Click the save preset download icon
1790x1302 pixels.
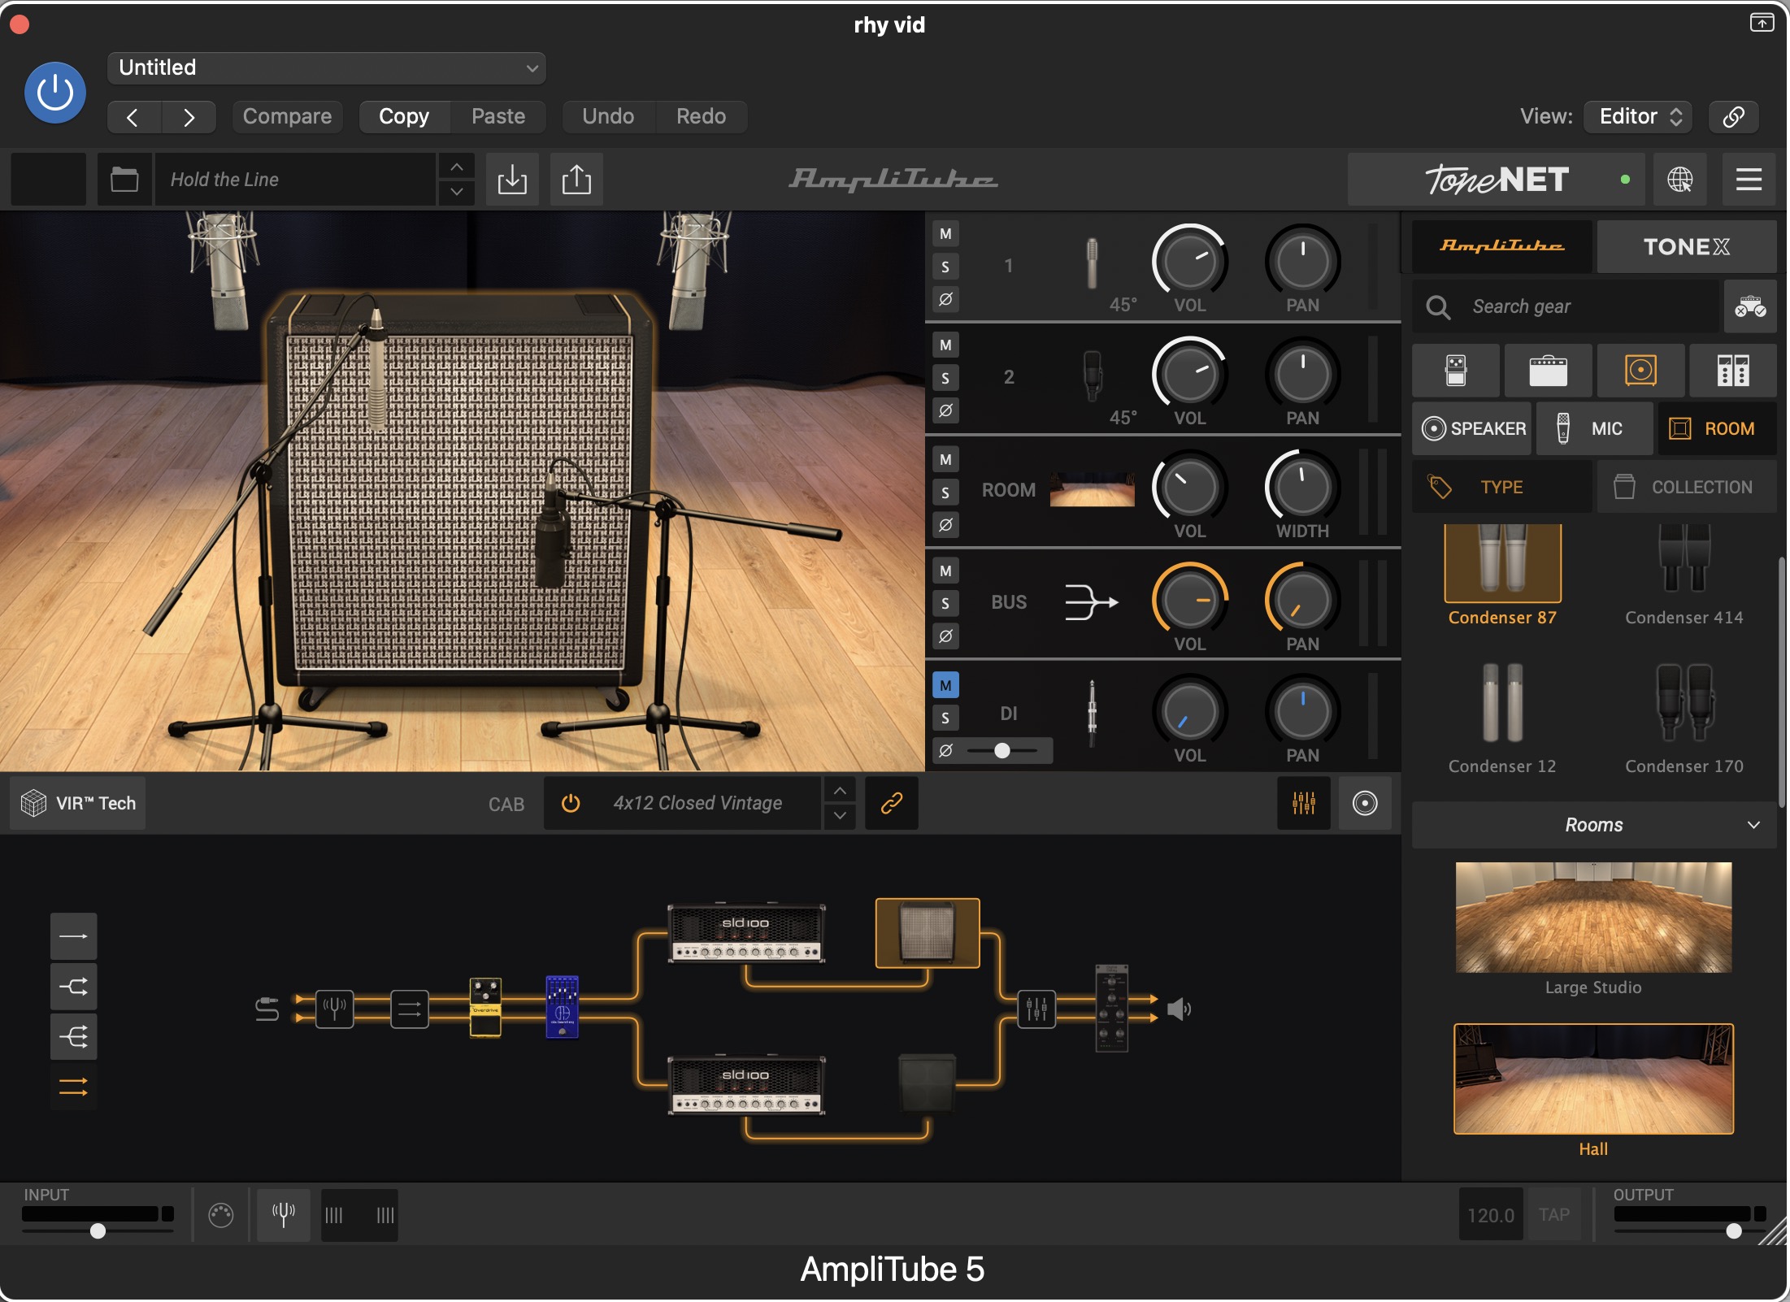(x=512, y=179)
